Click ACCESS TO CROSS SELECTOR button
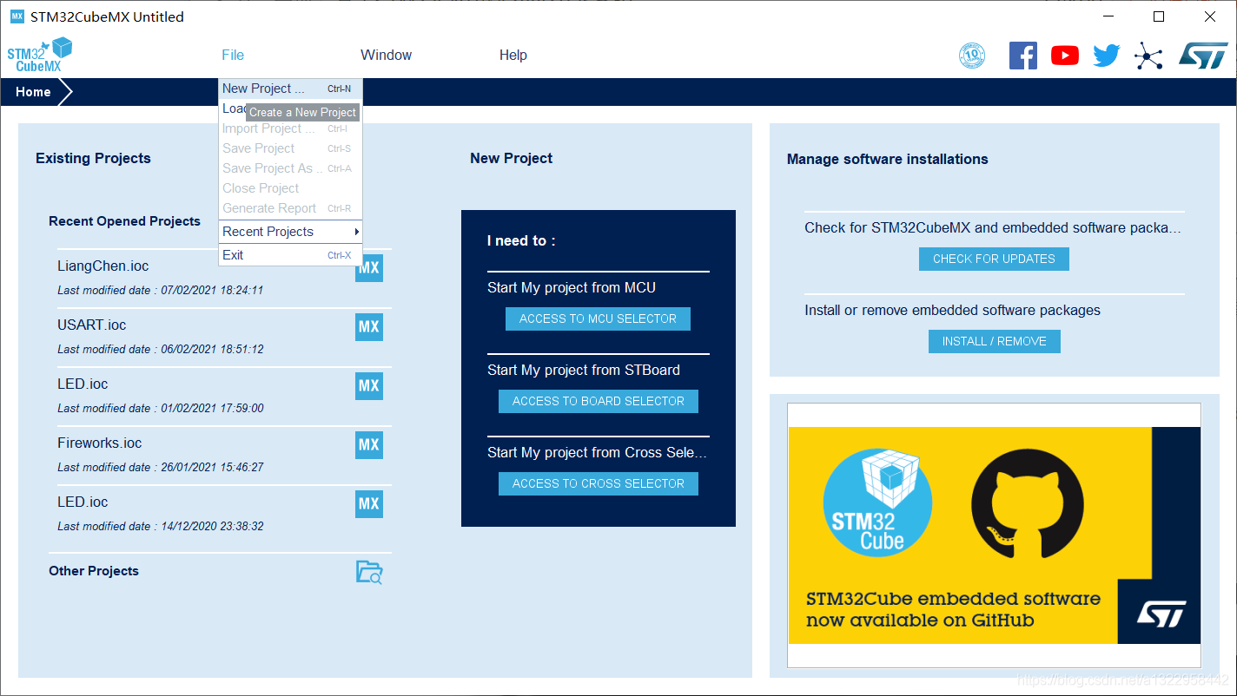Image resolution: width=1237 pixels, height=696 pixels. [599, 483]
